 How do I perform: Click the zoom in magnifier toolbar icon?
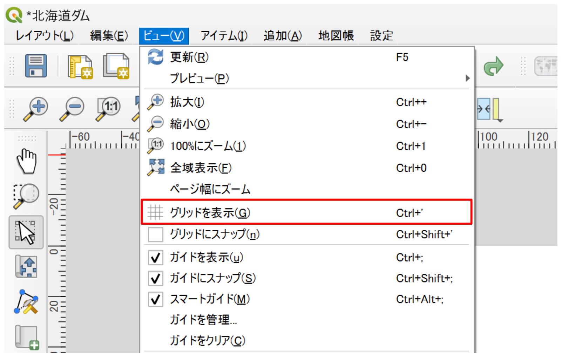click(36, 109)
